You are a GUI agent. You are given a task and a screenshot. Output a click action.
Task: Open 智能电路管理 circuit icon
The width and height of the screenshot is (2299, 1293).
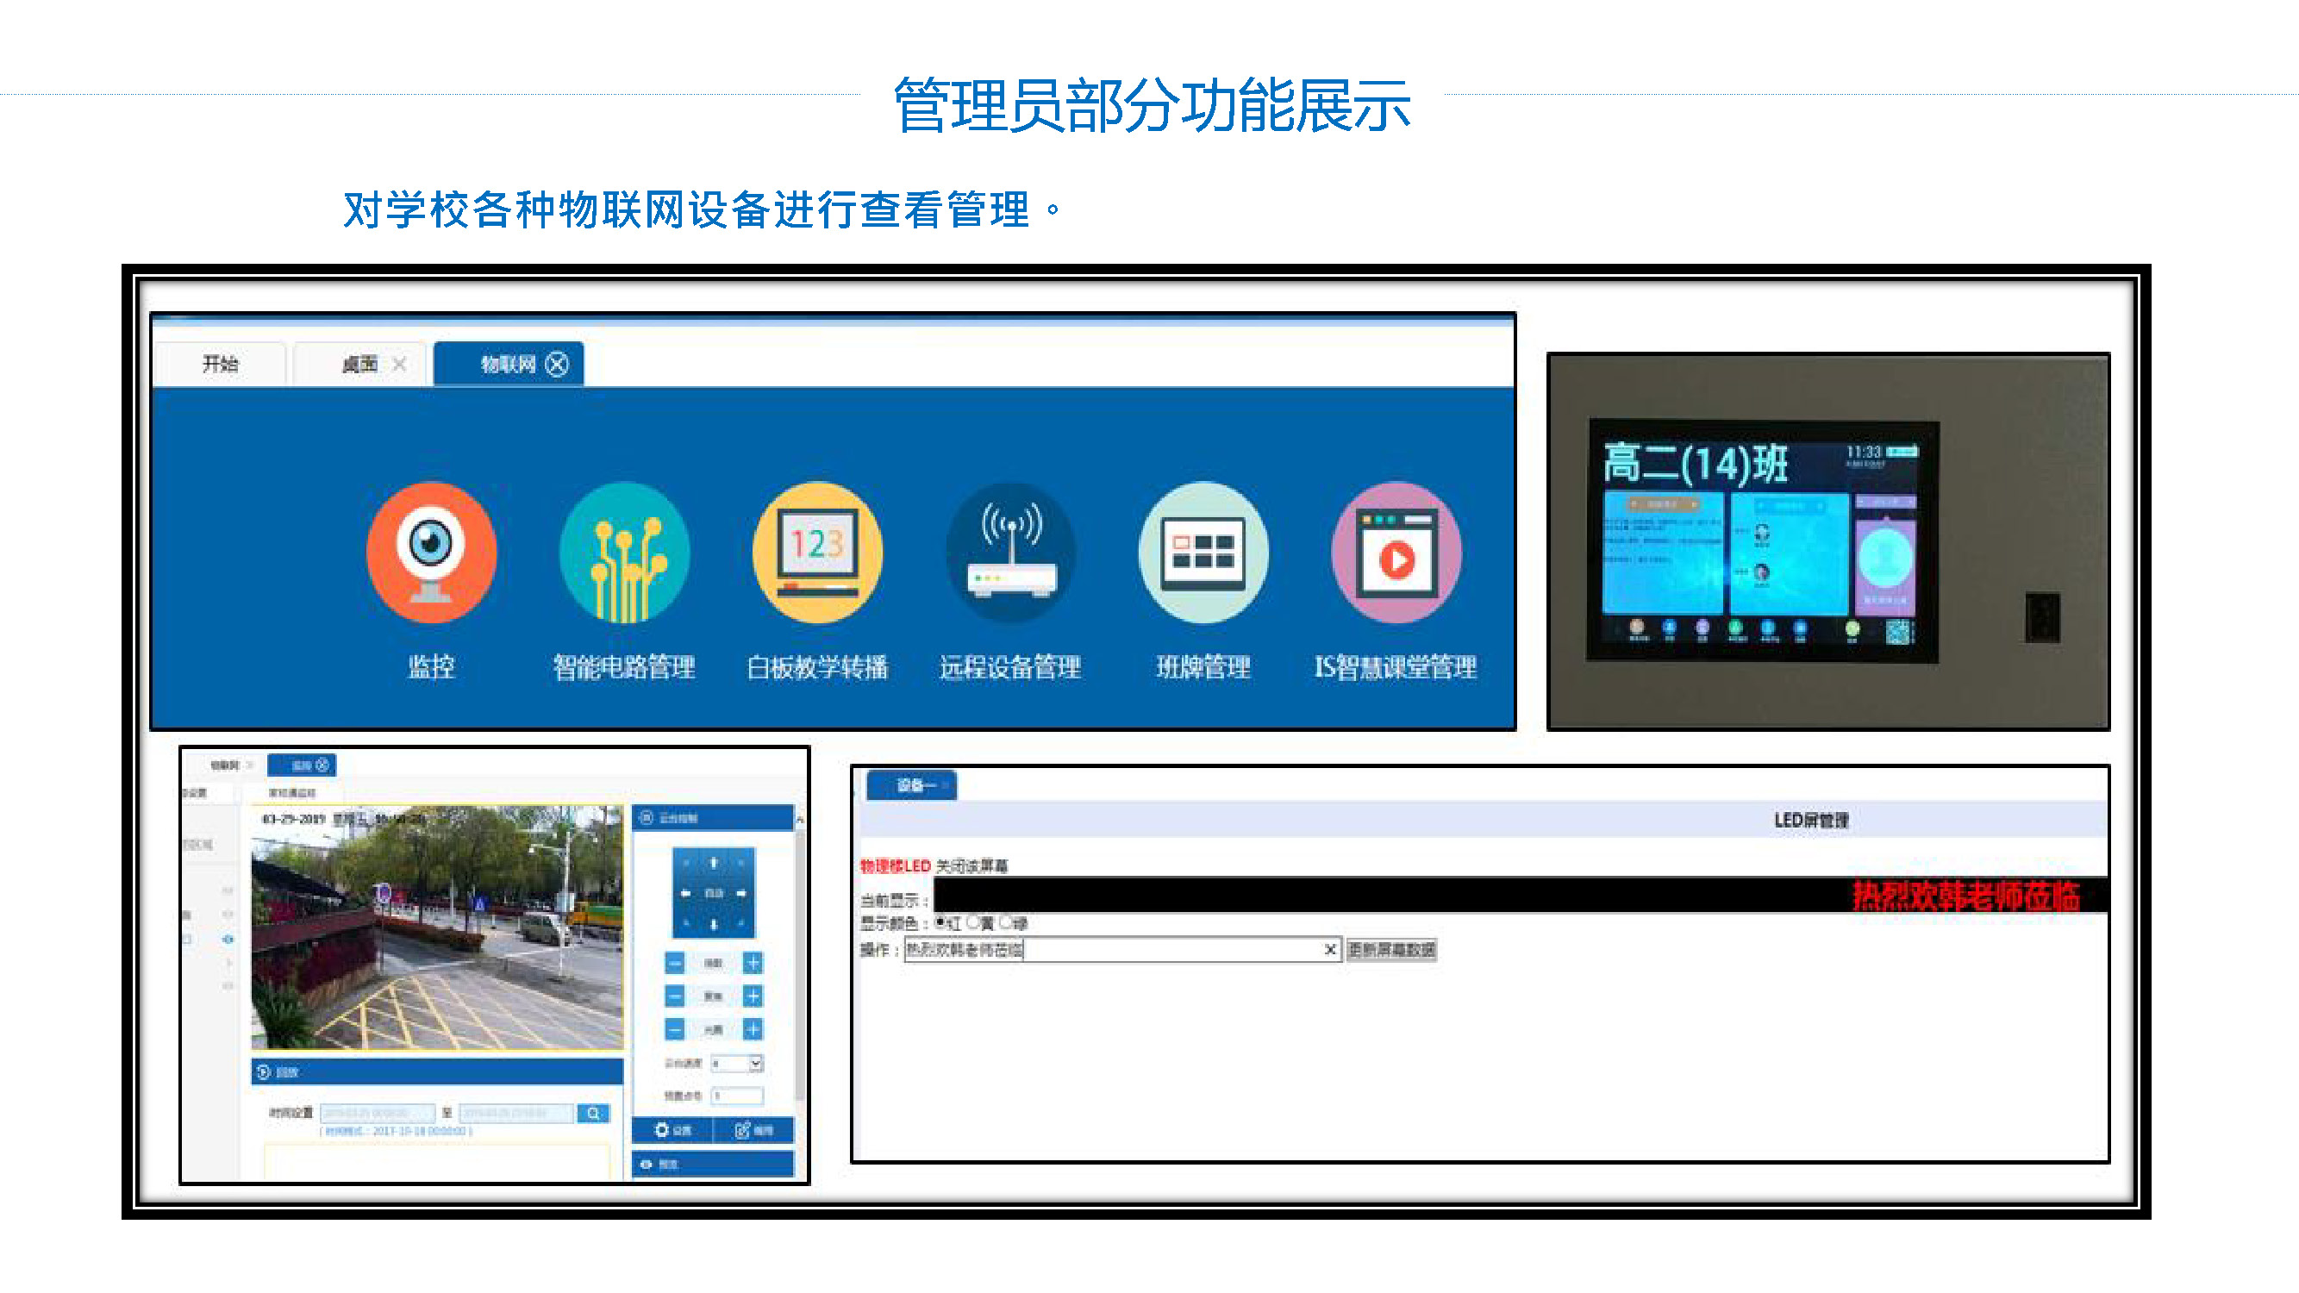coord(624,553)
